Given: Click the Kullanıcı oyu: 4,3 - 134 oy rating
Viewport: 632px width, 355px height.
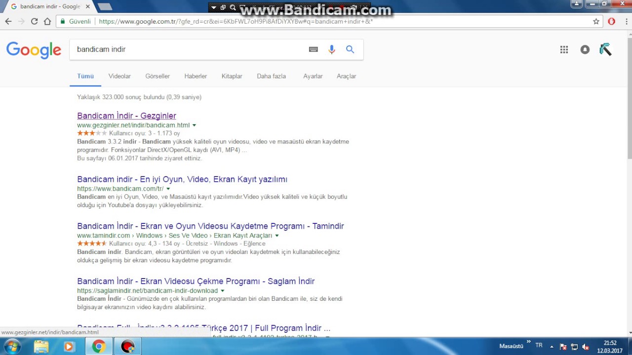Looking at the screenshot, I should click(146, 244).
